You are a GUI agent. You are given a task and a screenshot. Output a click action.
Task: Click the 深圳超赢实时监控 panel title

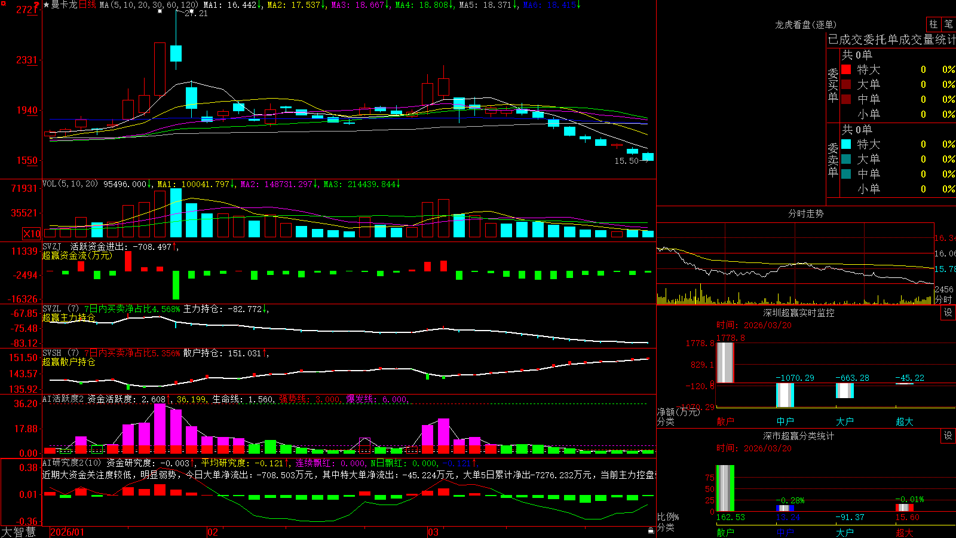798,313
